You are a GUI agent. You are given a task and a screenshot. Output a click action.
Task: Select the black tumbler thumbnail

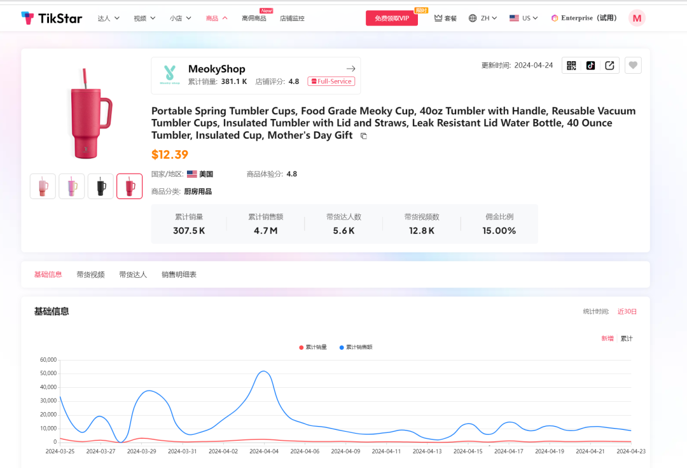(101, 186)
